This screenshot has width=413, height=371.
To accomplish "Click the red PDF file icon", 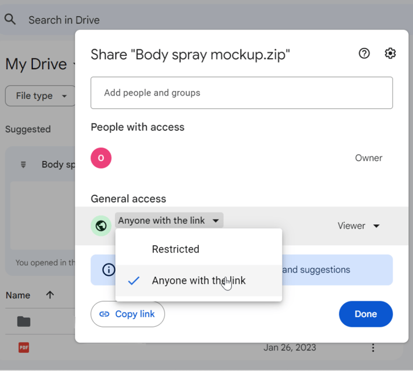I will click(24, 347).
